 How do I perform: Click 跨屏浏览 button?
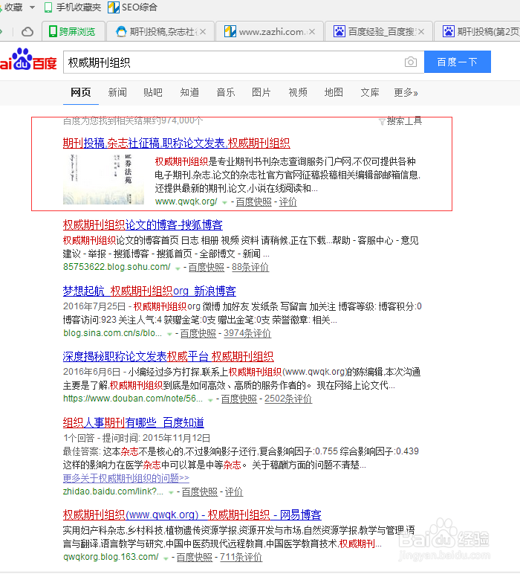point(73,32)
